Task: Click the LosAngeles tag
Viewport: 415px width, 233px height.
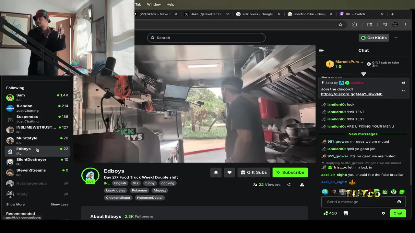Action: [115, 191]
